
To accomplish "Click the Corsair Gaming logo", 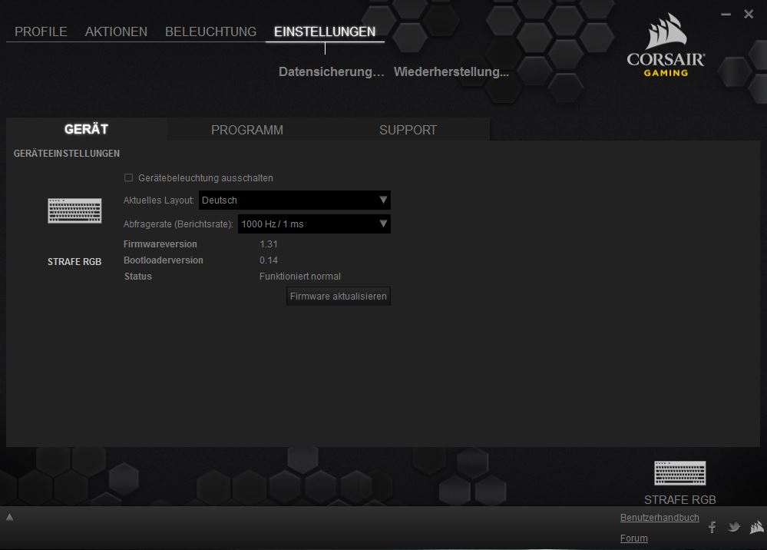I will point(666,45).
